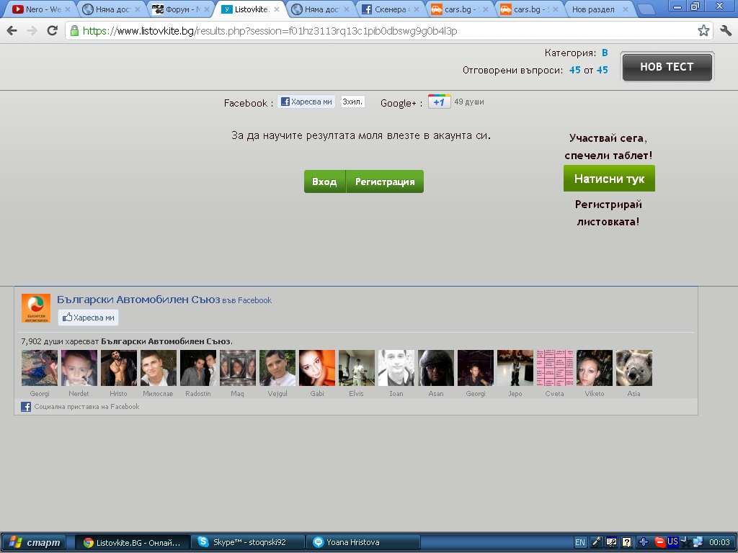Open the new tab button
Image resolution: width=738 pixels, height=553 pixels.
646,10
